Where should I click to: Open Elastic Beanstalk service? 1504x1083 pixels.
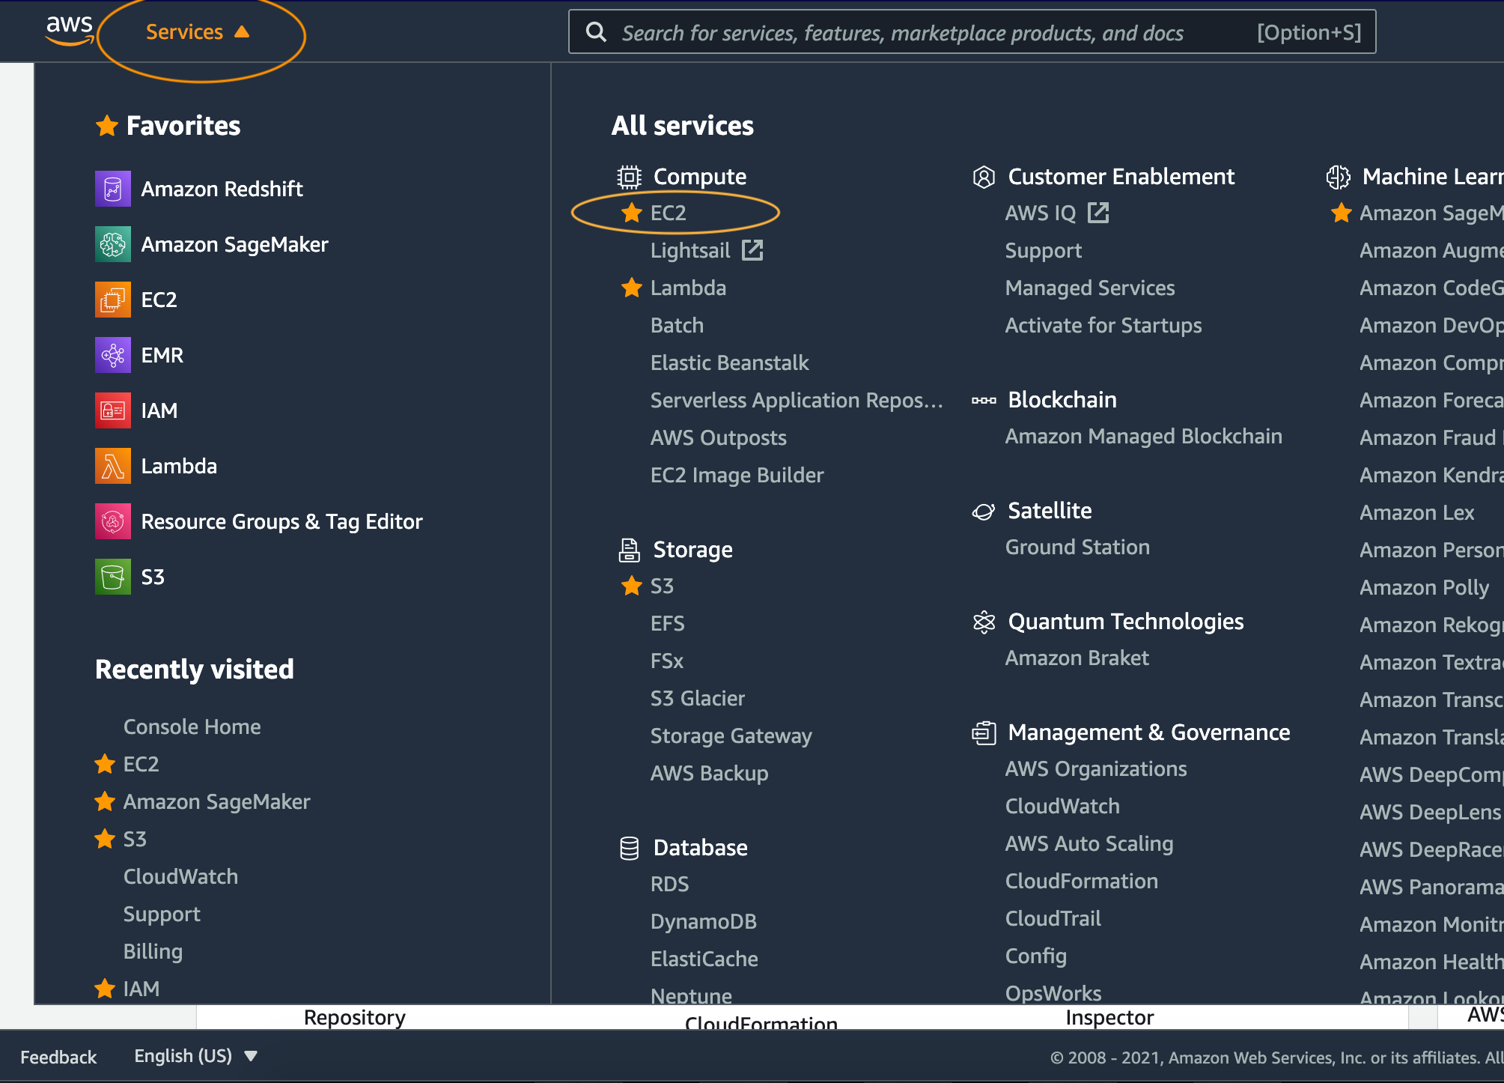pos(730,362)
